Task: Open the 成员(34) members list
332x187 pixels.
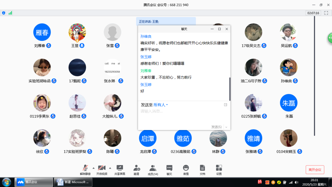Action: [x=153, y=169]
